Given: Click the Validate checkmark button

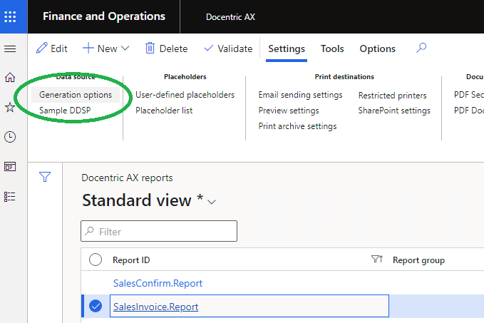Looking at the screenshot, I should (x=228, y=48).
